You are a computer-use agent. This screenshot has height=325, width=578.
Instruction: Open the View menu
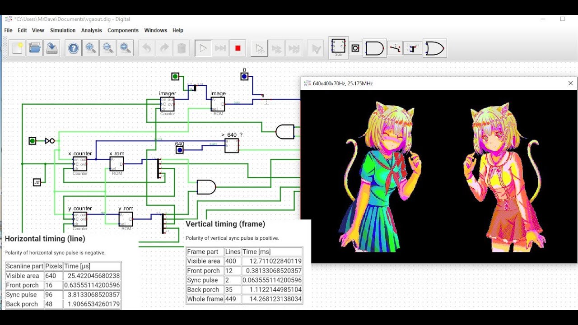pos(38,30)
